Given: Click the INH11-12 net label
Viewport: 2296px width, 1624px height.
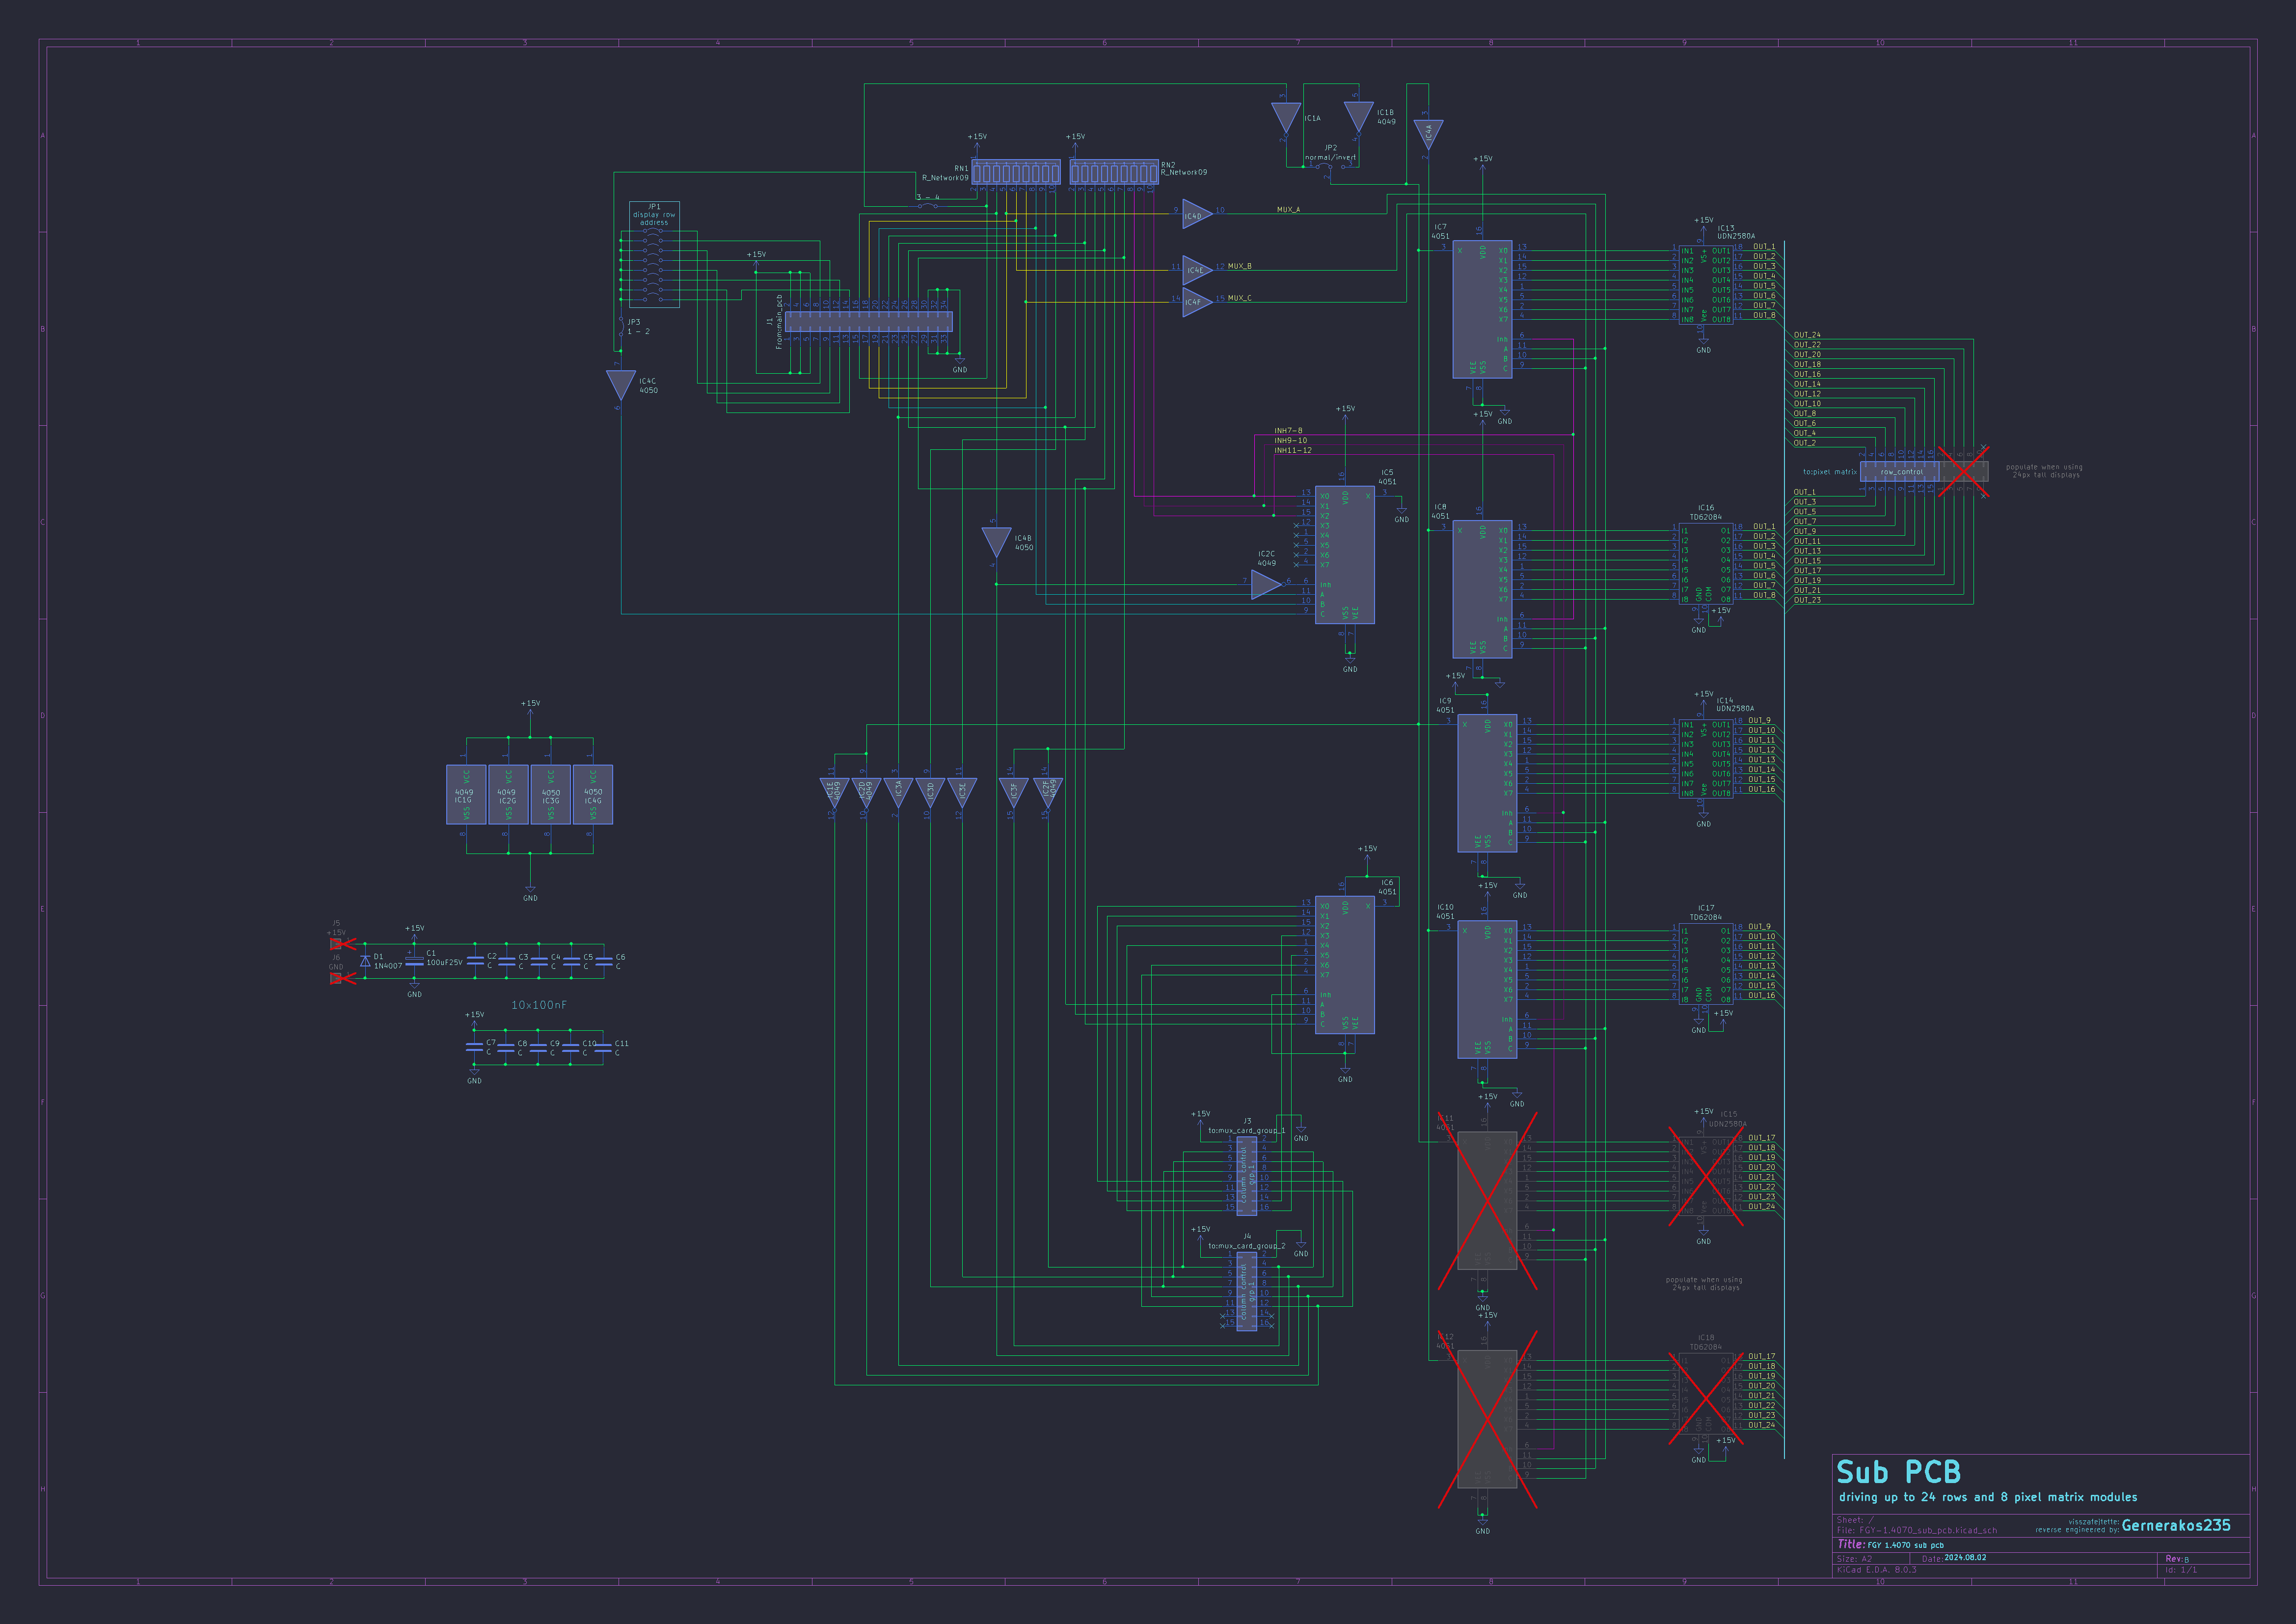Looking at the screenshot, I should [1293, 450].
